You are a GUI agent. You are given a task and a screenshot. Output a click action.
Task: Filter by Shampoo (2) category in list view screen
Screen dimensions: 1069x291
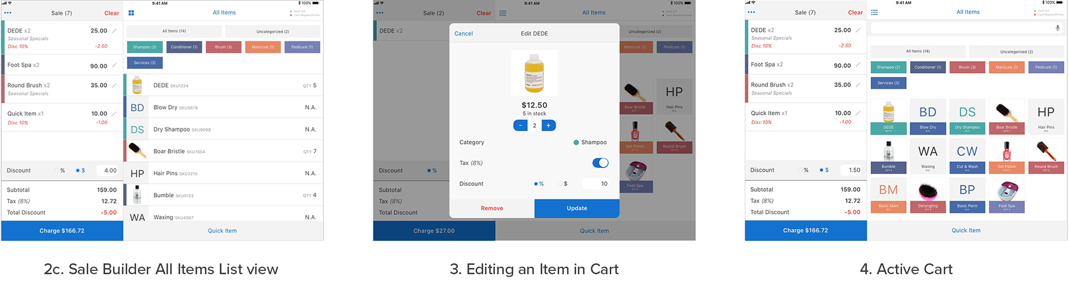[x=145, y=47]
